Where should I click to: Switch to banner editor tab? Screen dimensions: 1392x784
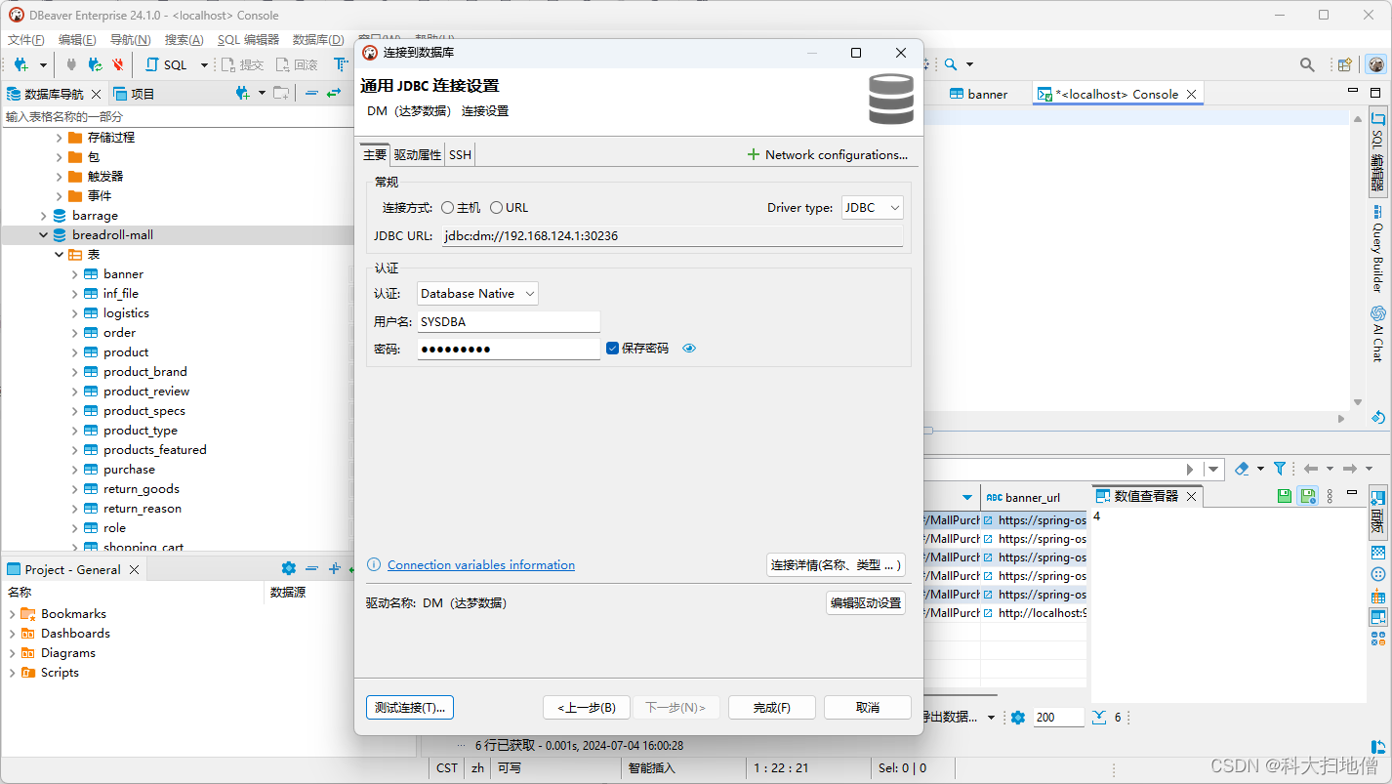[x=979, y=94]
